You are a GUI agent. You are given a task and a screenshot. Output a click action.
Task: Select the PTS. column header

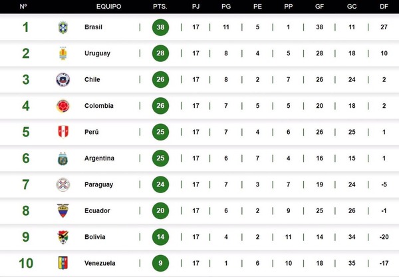click(160, 7)
